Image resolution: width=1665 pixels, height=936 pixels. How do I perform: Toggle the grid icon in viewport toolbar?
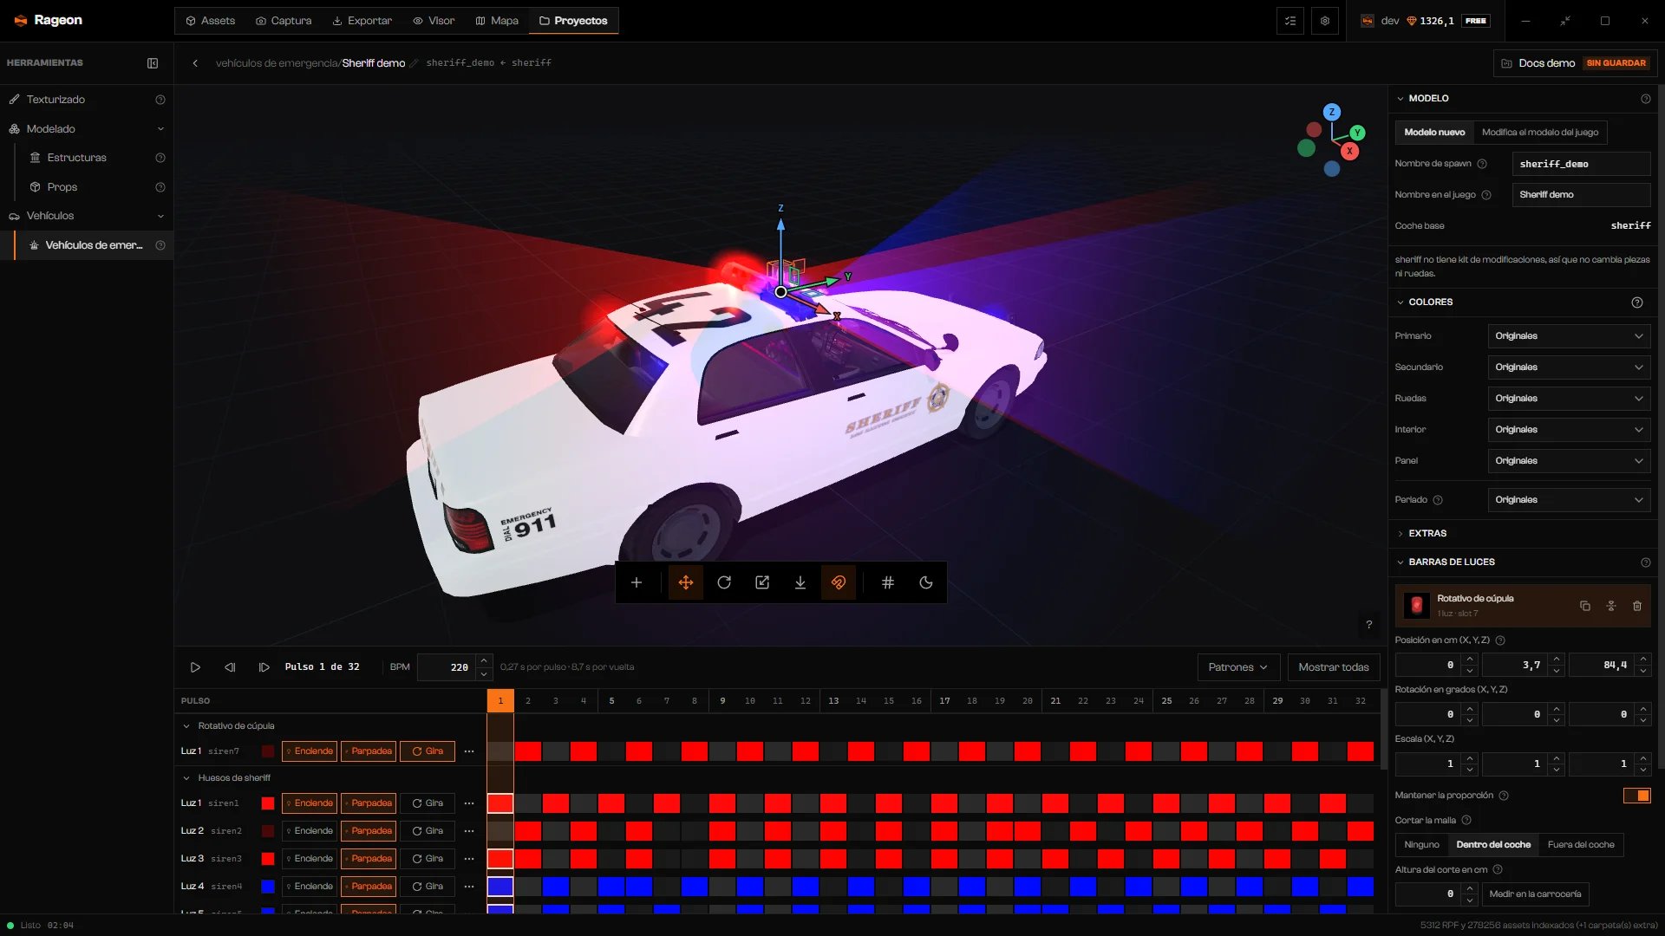click(x=887, y=582)
